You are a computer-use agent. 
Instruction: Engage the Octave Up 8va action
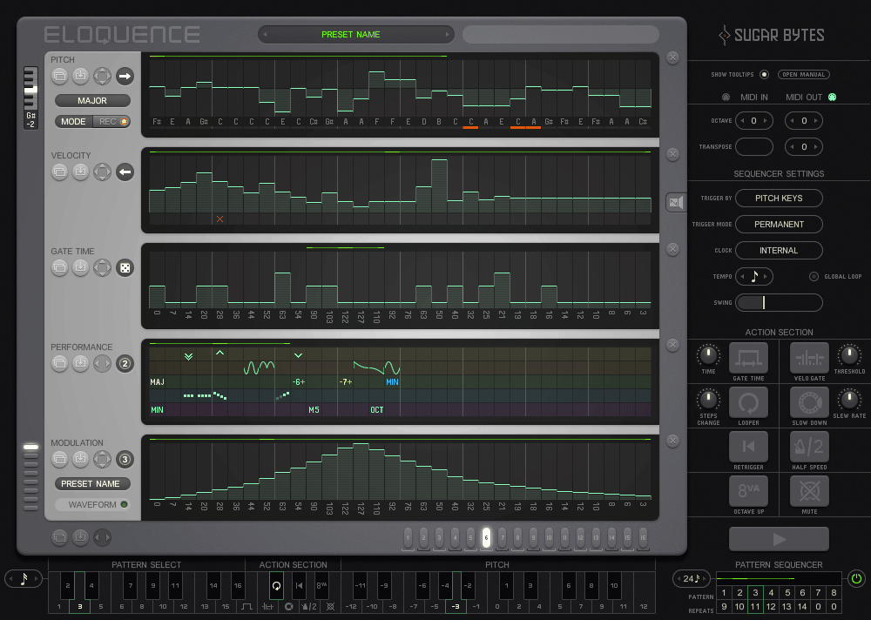746,492
